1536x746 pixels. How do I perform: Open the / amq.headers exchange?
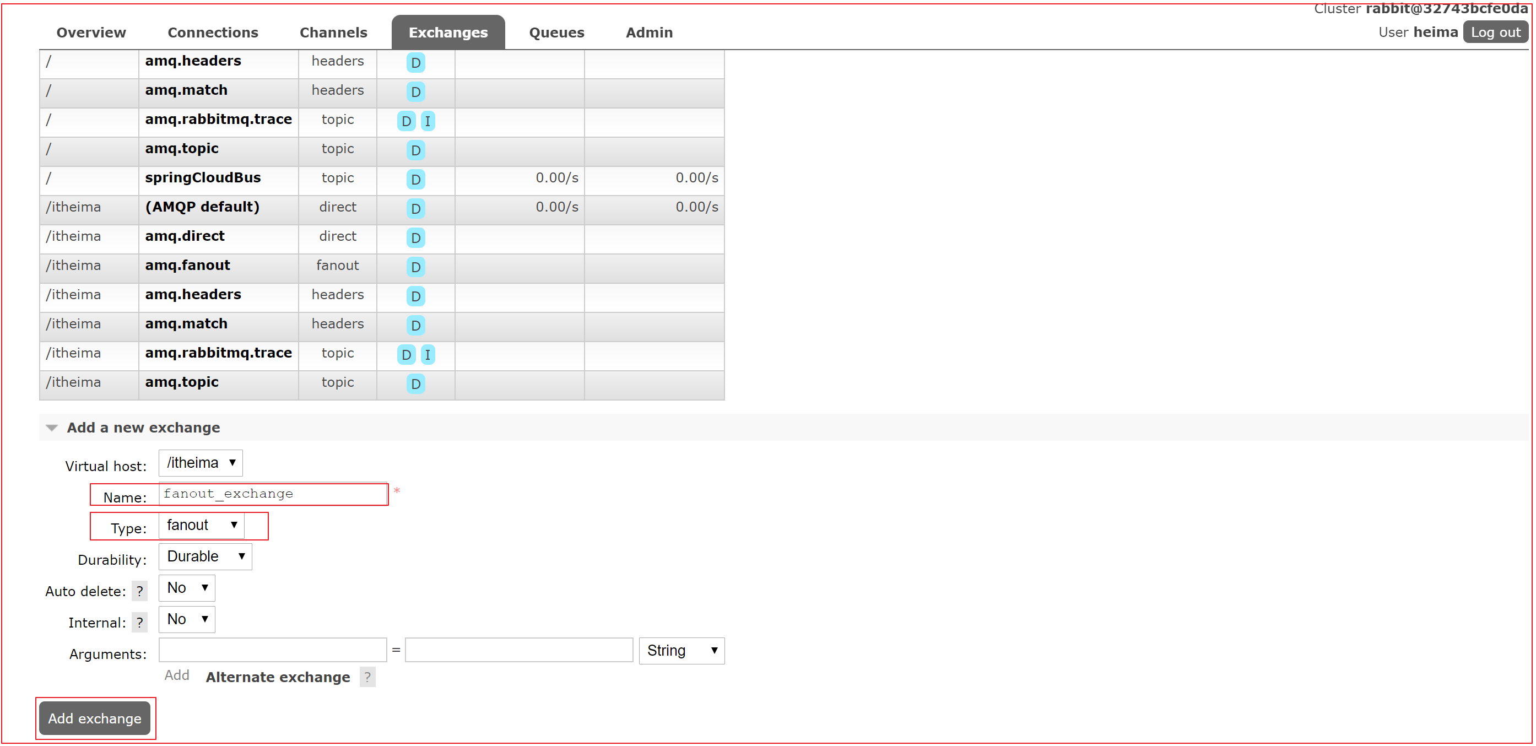[x=193, y=61]
